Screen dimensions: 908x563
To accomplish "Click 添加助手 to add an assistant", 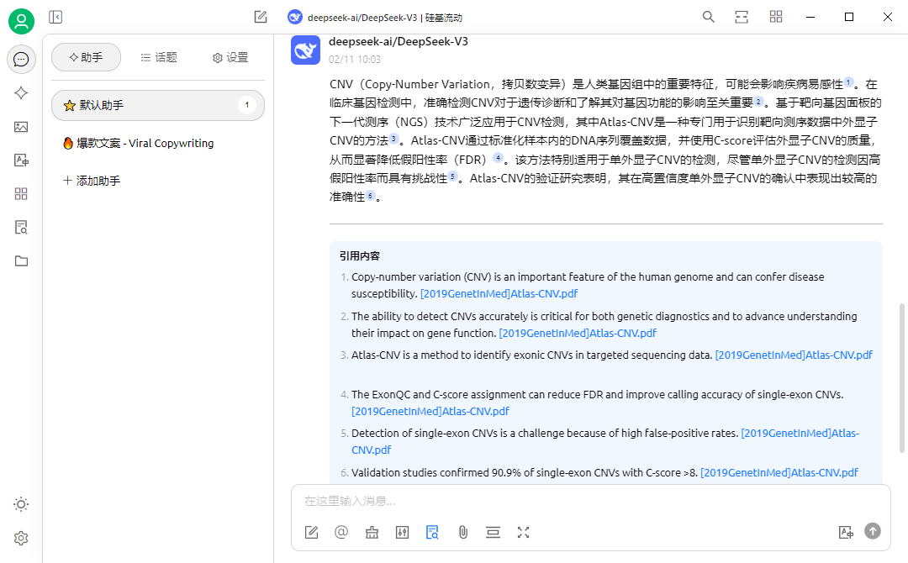I will (92, 181).
